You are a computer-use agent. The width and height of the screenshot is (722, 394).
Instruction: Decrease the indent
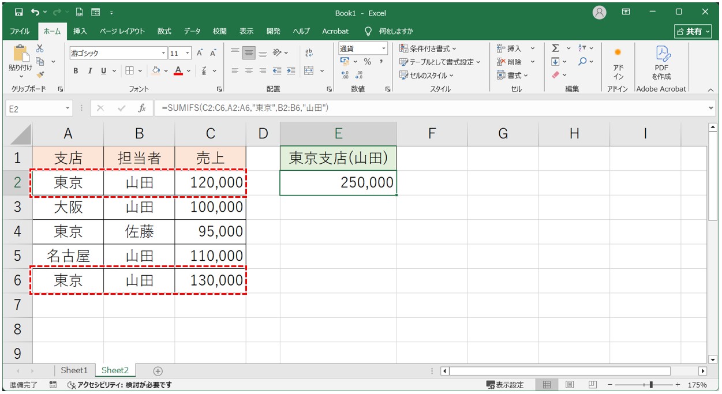[277, 71]
